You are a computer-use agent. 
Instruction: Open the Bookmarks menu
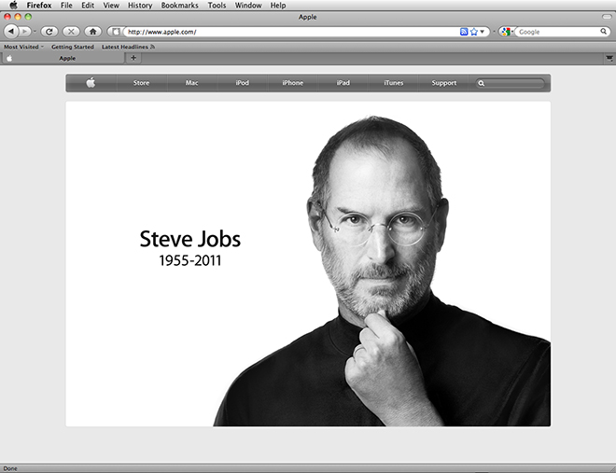179,5
